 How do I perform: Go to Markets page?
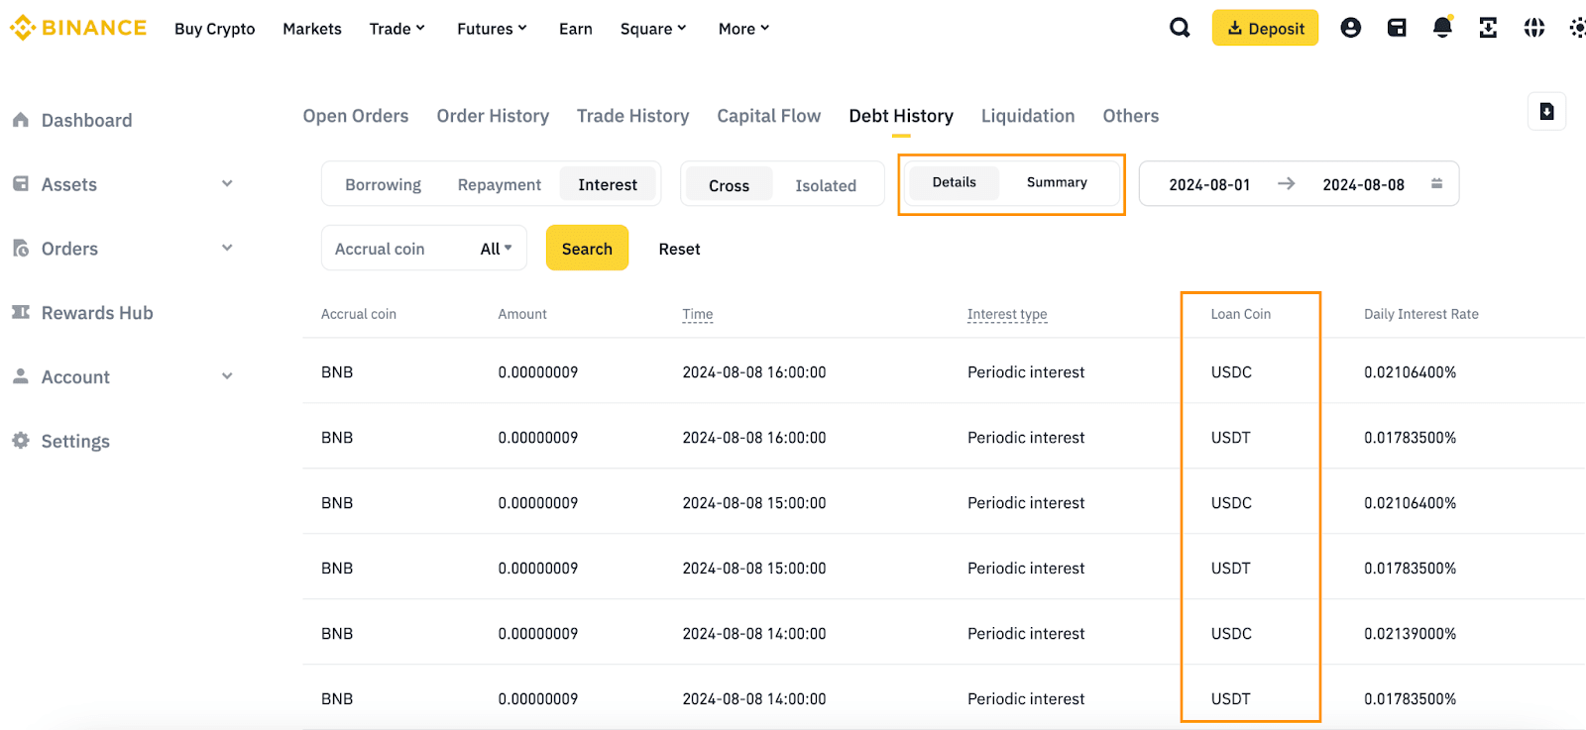click(x=312, y=29)
